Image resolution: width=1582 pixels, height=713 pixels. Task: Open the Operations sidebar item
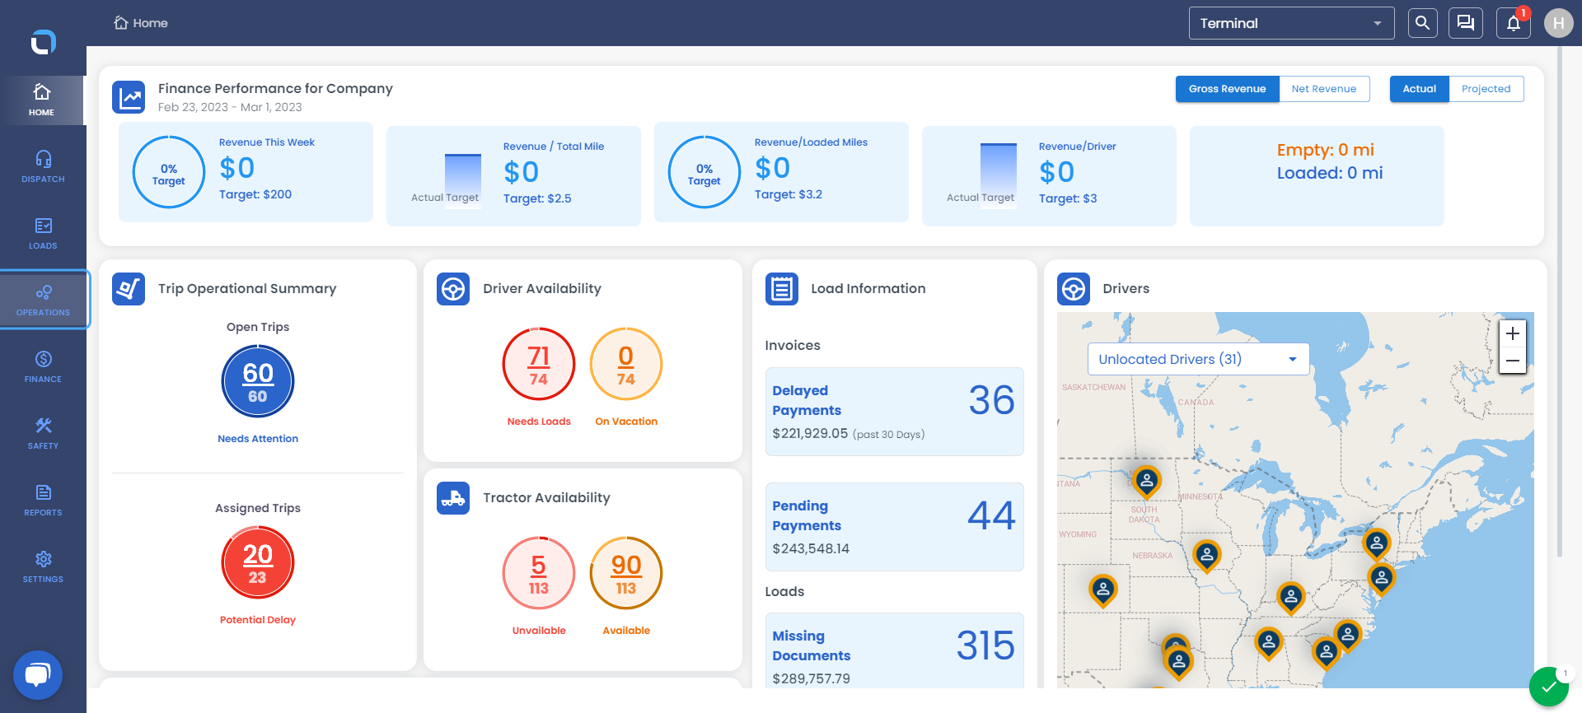(43, 300)
